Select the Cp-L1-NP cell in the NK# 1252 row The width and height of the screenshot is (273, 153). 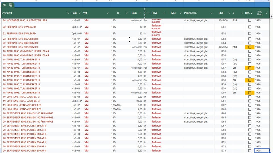(76, 34)
